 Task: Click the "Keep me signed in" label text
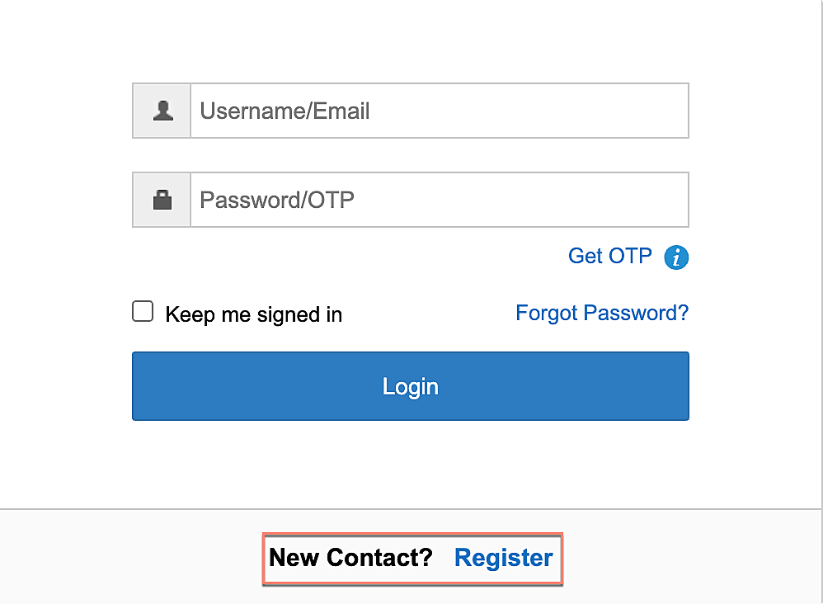pyautogui.click(x=253, y=314)
